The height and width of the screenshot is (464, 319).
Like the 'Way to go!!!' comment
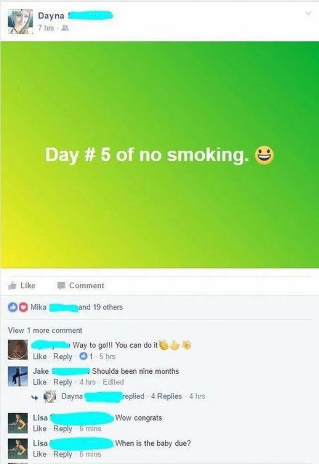(x=40, y=357)
